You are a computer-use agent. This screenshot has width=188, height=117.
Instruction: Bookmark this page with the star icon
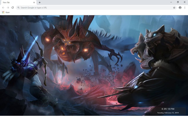pos(174,8)
